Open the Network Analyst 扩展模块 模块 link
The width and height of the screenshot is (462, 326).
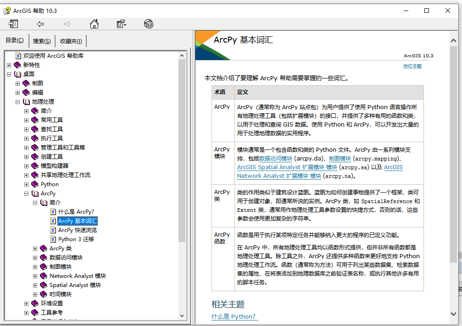point(279,176)
